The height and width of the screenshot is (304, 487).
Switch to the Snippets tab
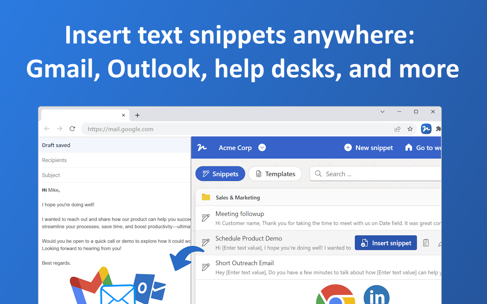click(220, 174)
